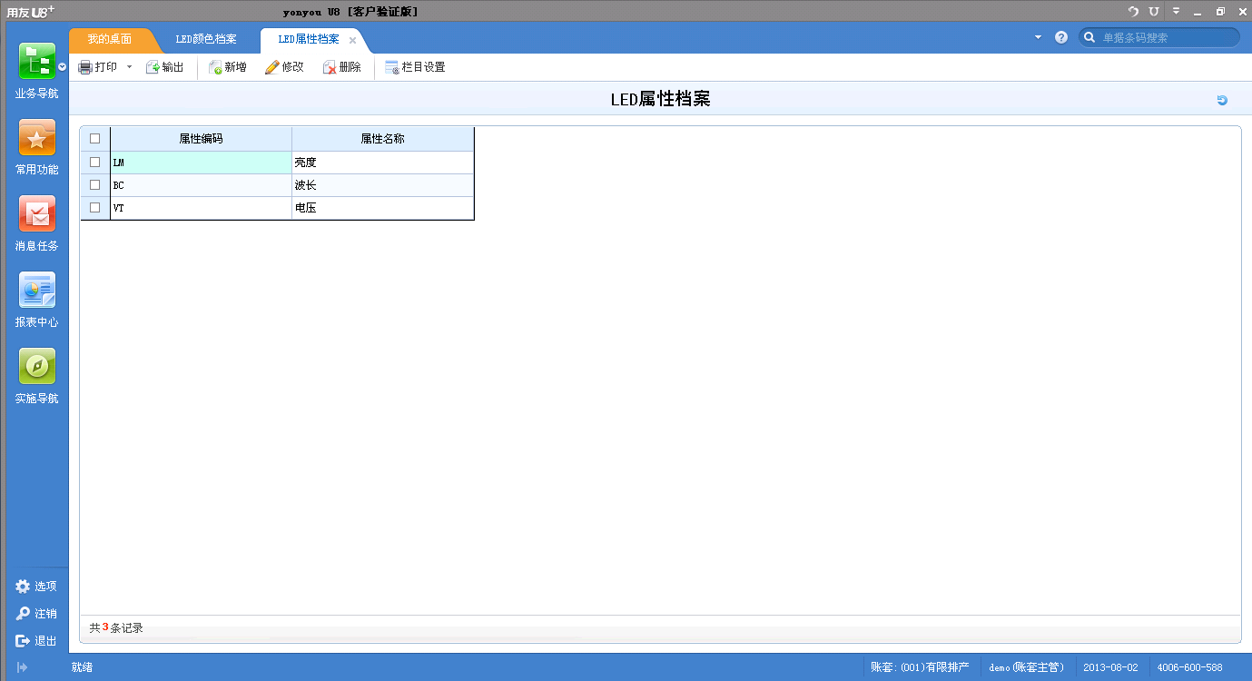Viewport: 1252px width, 681px height.
Task: Open the tab list dropdown arrow
Action: [x=1038, y=37]
